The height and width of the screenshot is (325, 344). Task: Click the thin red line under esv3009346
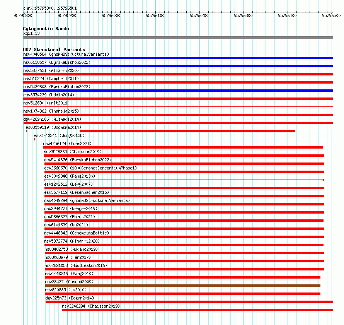point(184,180)
